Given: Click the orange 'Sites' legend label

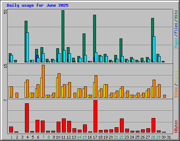Looking at the screenshot, I should pyautogui.click(x=176, y=92).
